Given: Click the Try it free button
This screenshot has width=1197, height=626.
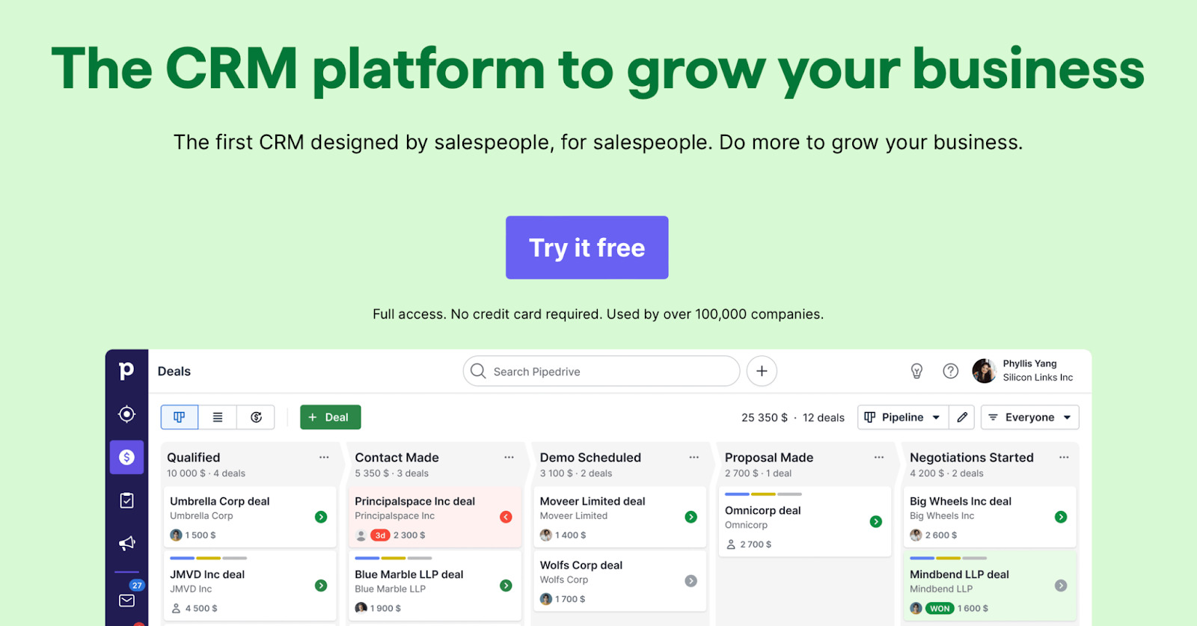Looking at the screenshot, I should (x=587, y=248).
